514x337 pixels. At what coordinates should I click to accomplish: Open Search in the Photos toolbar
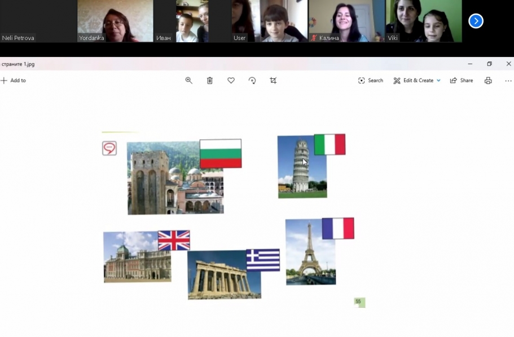tap(371, 81)
